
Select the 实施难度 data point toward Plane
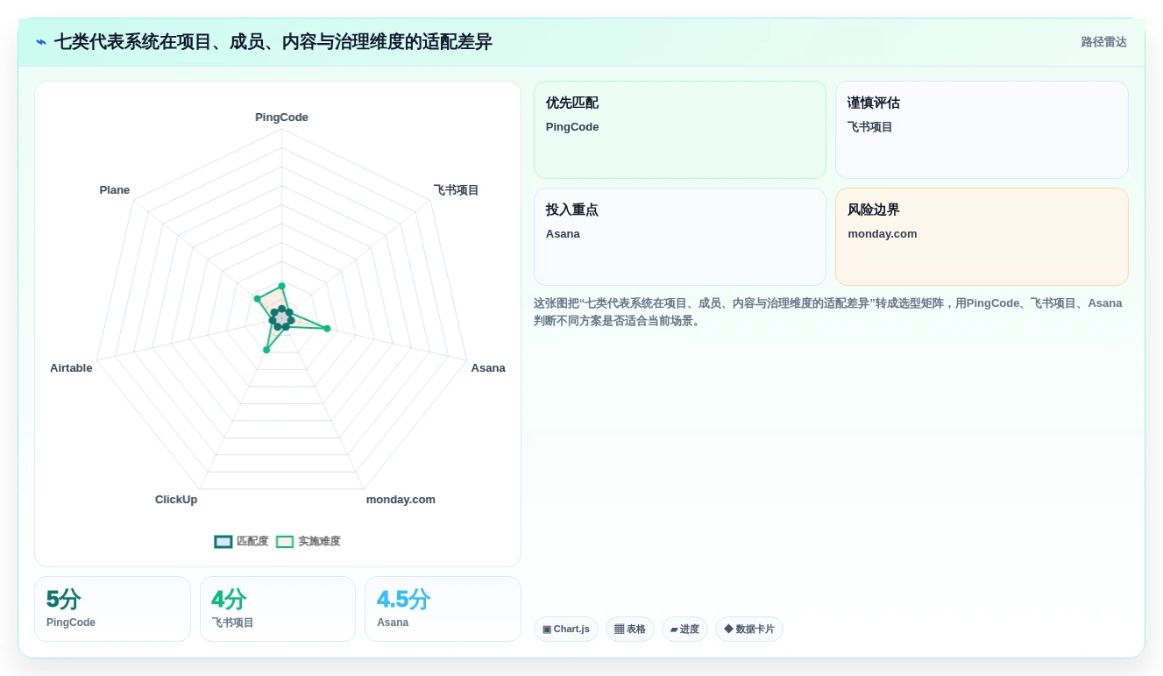pyautogui.click(x=258, y=299)
